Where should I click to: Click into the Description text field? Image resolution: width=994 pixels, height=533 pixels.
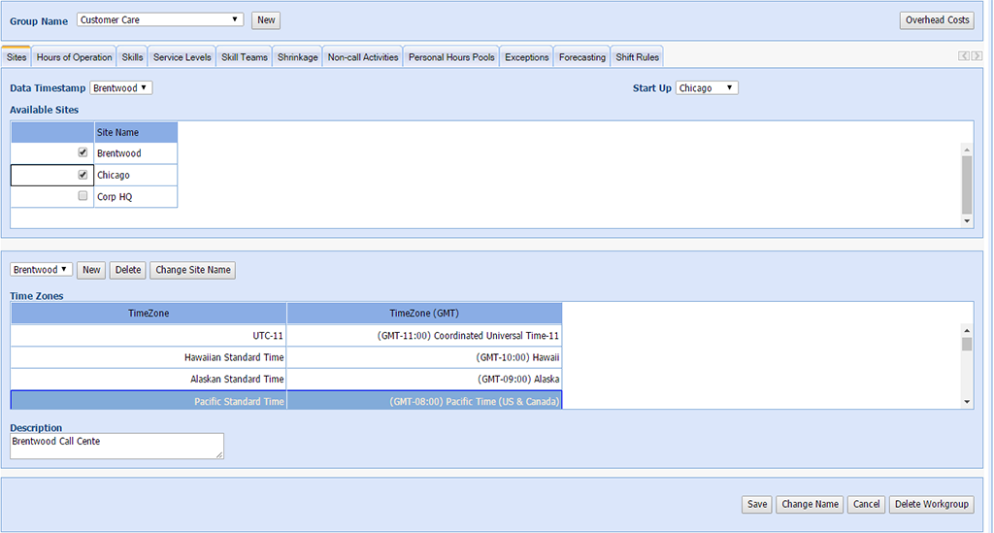tap(116, 446)
